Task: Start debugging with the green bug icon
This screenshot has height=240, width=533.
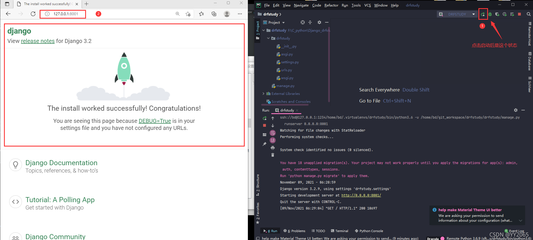Action: coord(490,14)
